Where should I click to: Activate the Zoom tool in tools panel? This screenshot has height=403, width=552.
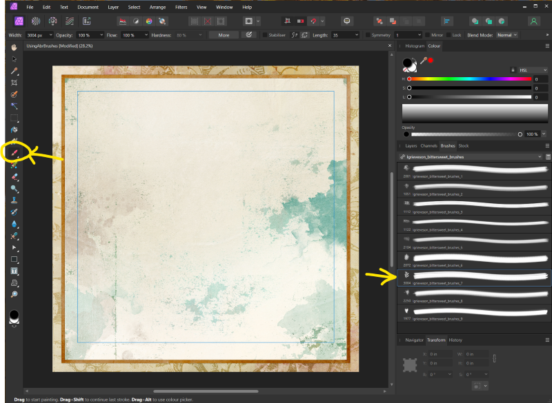click(x=14, y=294)
